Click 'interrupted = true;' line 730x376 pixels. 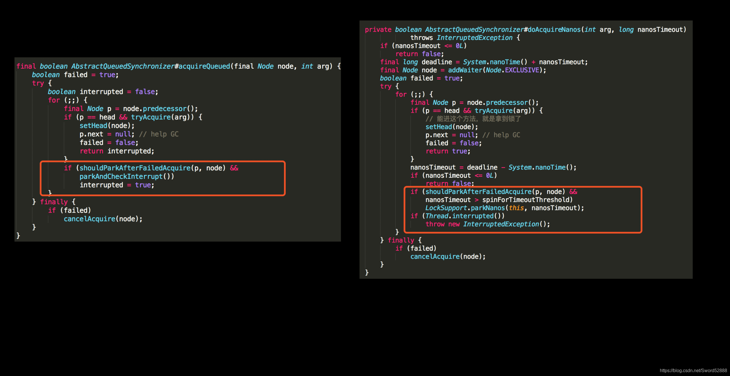click(x=117, y=185)
